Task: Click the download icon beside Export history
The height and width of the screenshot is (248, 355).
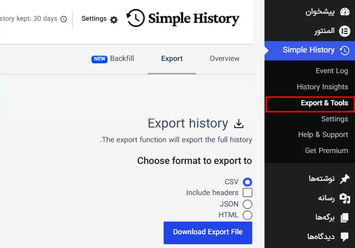Action: pyautogui.click(x=239, y=124)
